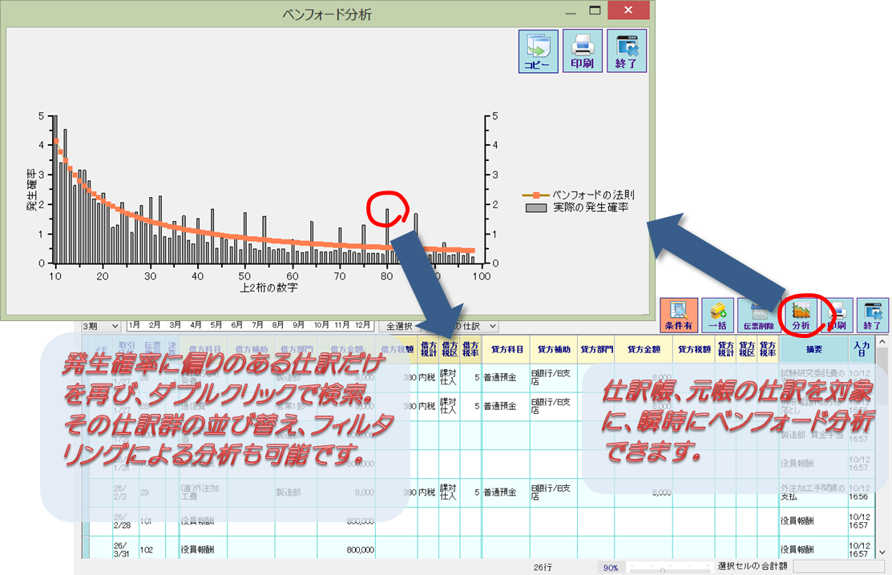
Task: Click the 貸方金額 column header
Action: (x=644, y=349)
